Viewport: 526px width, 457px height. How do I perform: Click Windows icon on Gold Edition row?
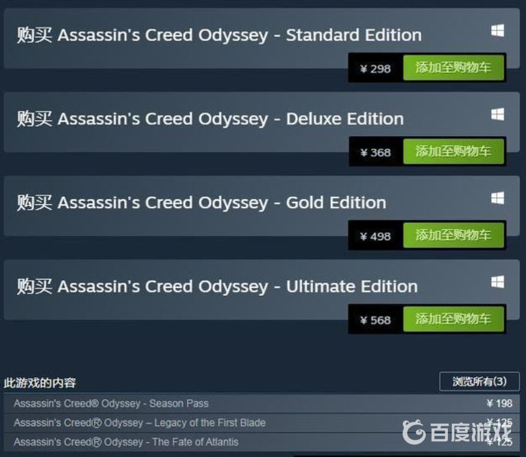(497, 198)
